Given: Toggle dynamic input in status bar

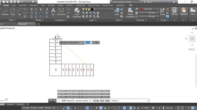Looking at the screenshot, I should point(68,108).
